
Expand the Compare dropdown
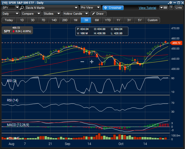pos(31,14)
